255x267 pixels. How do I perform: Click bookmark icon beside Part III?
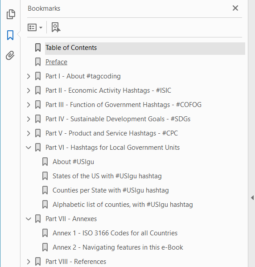(x=38, y=105)
